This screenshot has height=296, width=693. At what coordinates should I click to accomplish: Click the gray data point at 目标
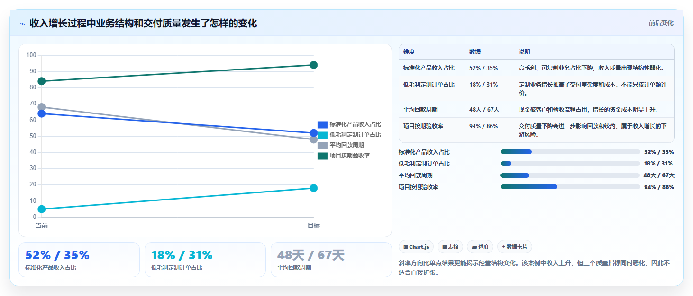313,139
